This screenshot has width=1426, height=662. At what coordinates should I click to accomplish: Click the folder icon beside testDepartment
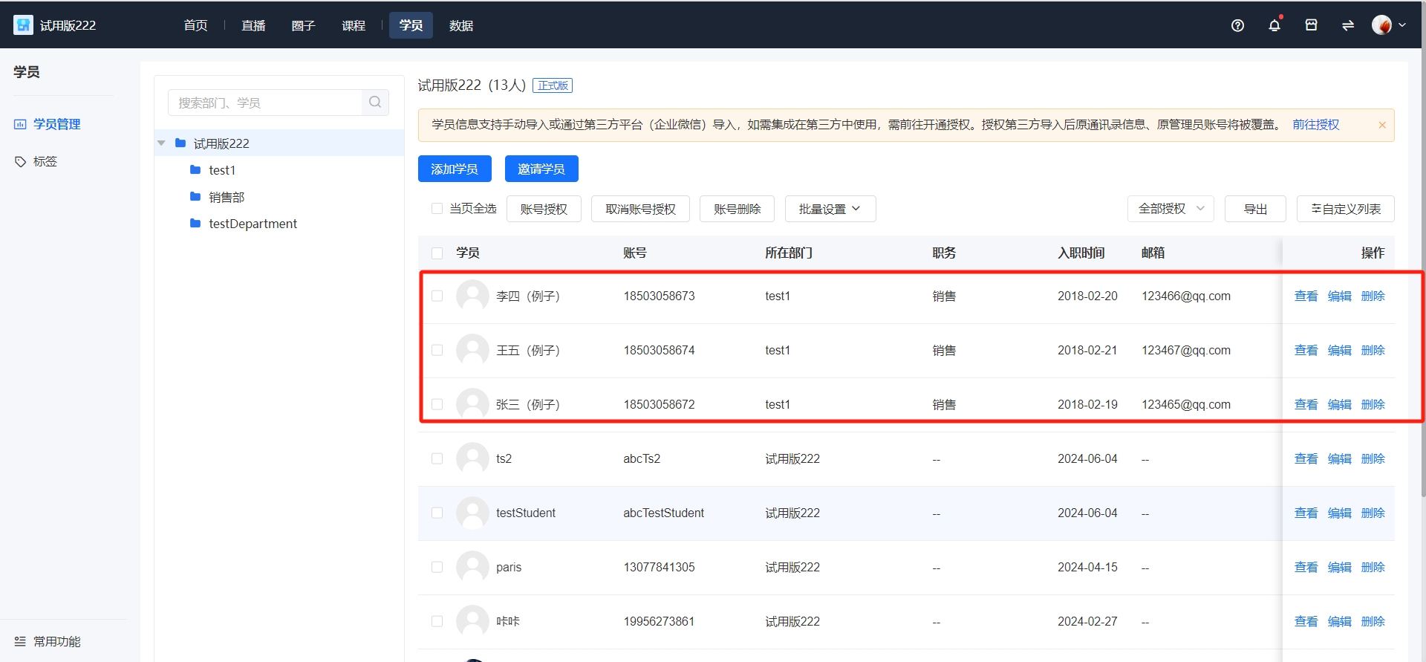coord(195,224)
